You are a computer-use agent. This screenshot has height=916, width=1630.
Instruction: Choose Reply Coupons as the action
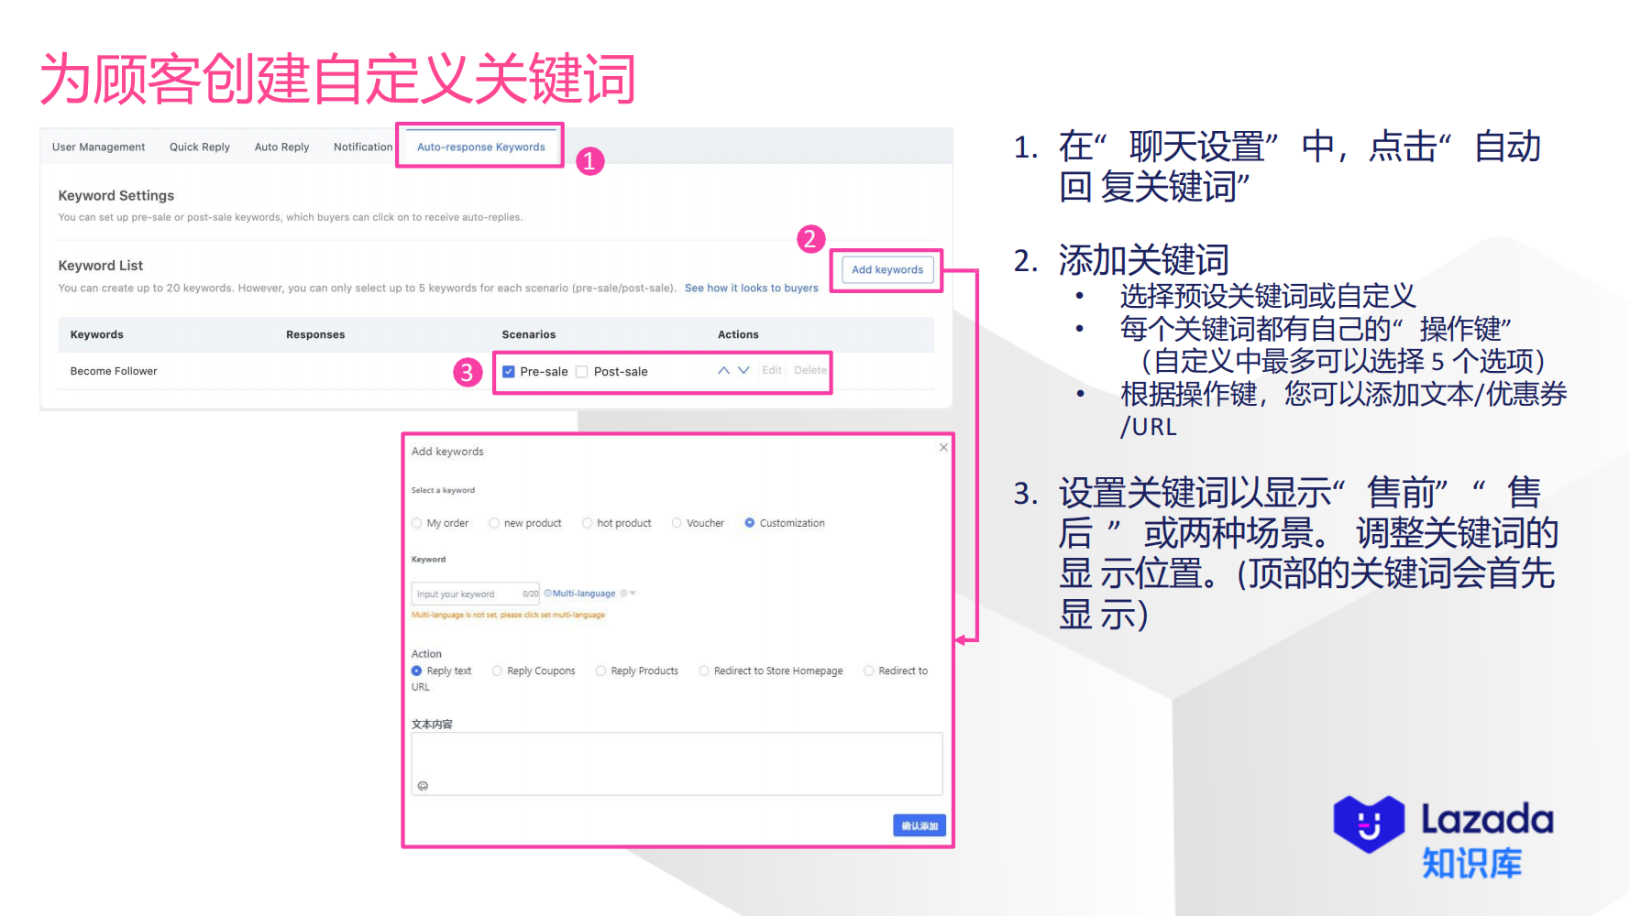click(x=497, y=671)
